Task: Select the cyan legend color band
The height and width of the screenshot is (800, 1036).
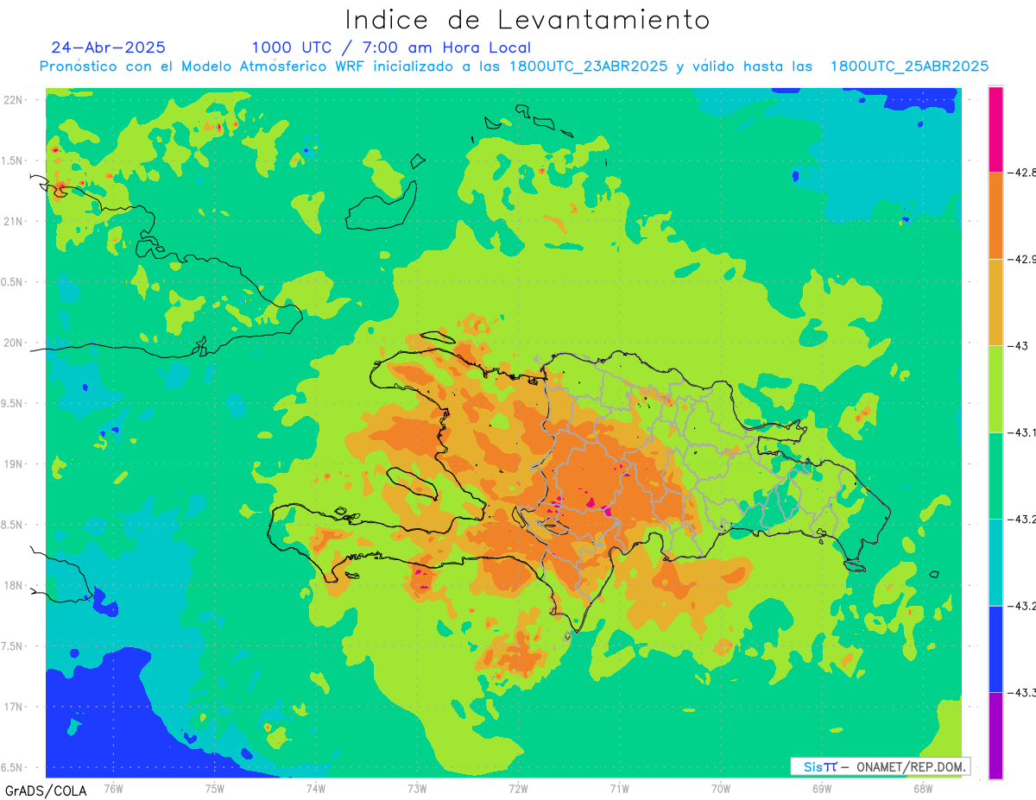Action: 995,562
